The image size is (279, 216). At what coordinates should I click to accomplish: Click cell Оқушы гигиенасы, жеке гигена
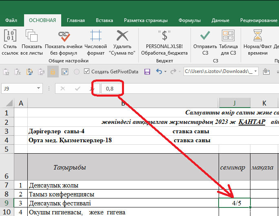click(x=123, y=212)
